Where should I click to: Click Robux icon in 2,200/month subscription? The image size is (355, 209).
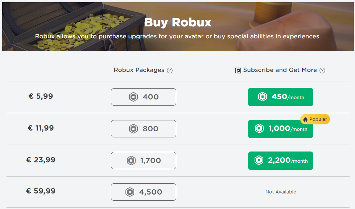tap(259, 161)
